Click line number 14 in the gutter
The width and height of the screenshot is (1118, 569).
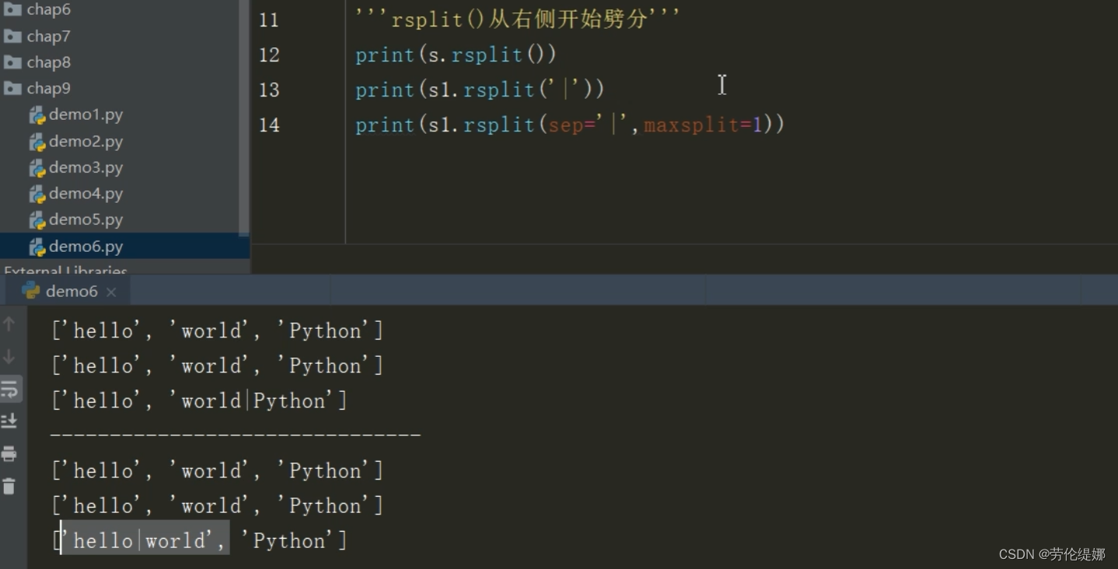click(269, 125)
